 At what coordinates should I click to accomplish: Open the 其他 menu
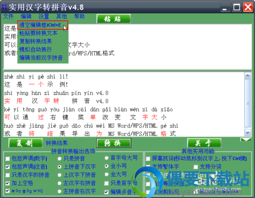click(x=62, y=16)
